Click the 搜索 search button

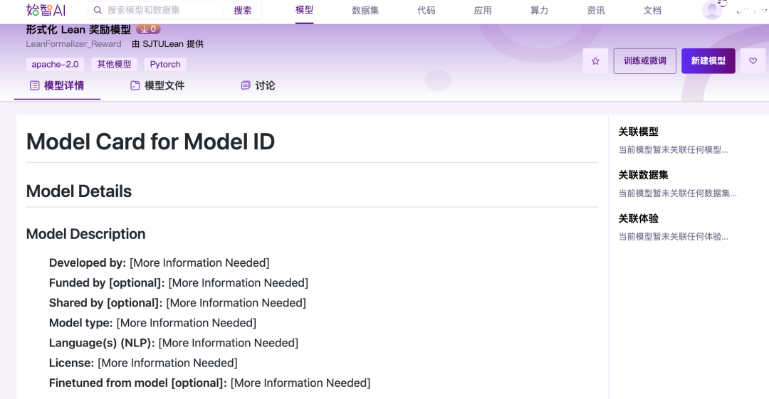click(242, 10)
